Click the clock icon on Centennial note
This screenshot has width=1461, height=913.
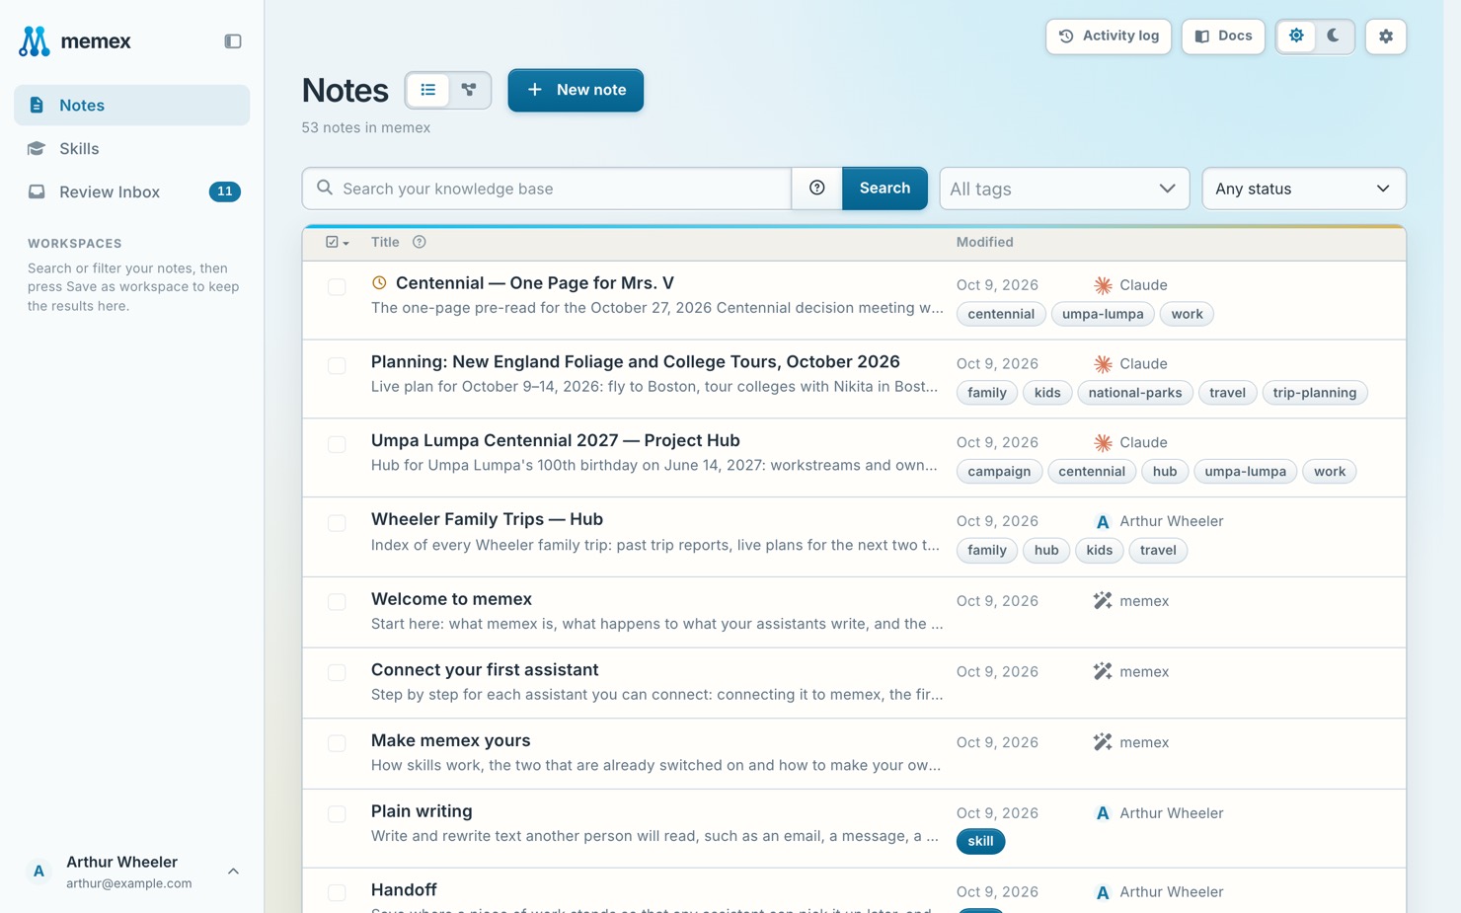[379, 283]
